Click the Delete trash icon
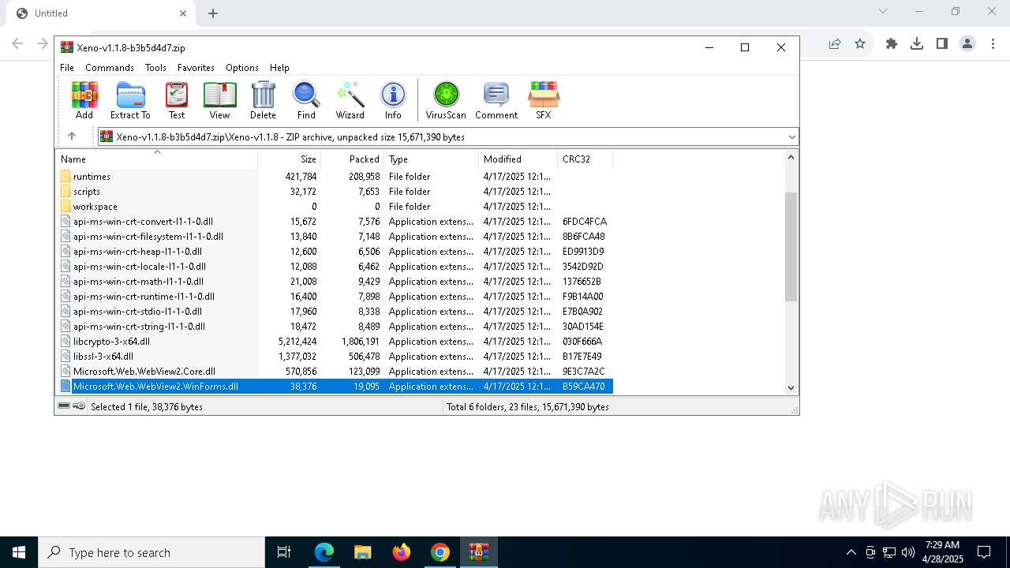The width and height of the screenshot is (1010, 568). (x=263, y=100)
